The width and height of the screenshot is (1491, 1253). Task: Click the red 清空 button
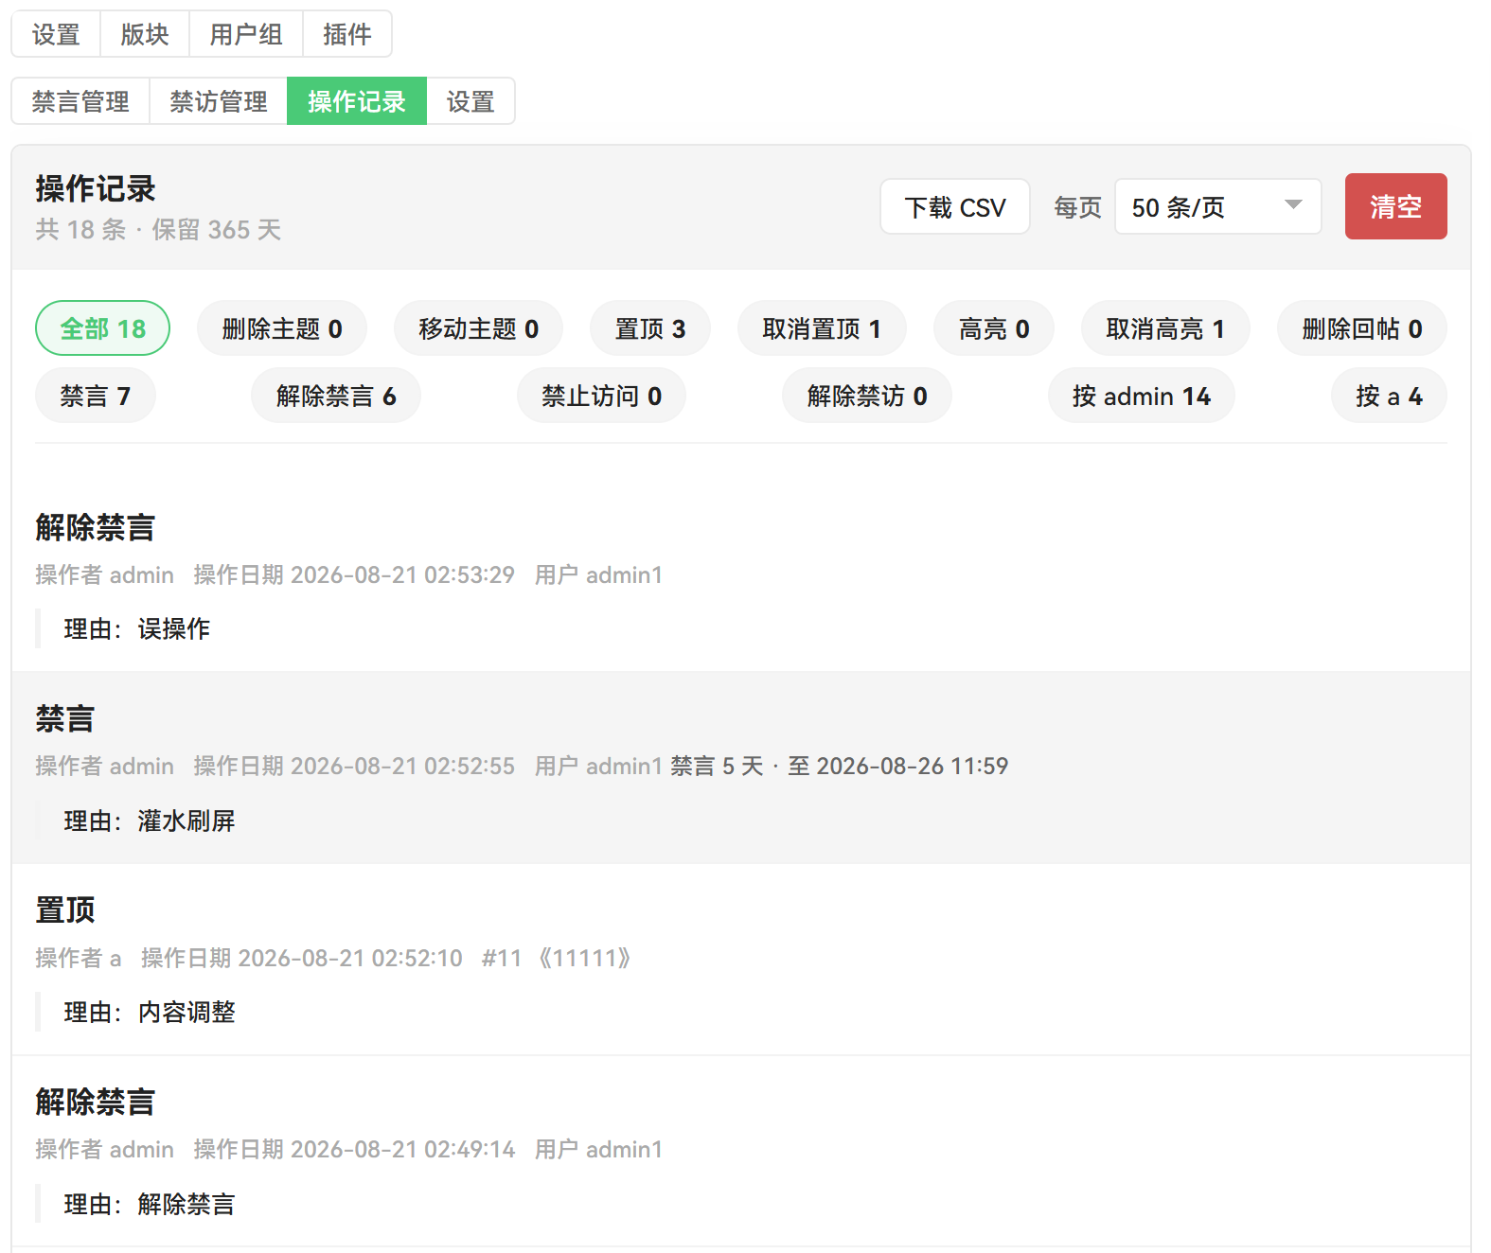tap(1395, 206)
